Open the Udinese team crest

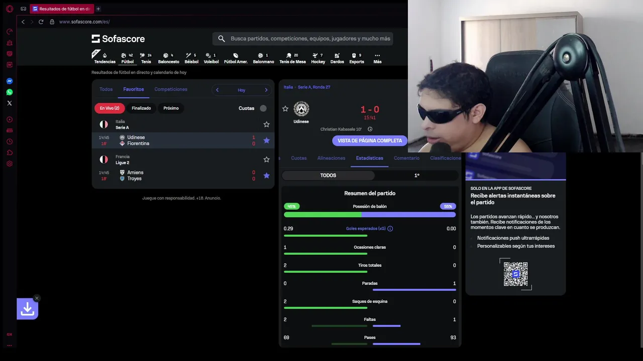click(x=301, y=109)
